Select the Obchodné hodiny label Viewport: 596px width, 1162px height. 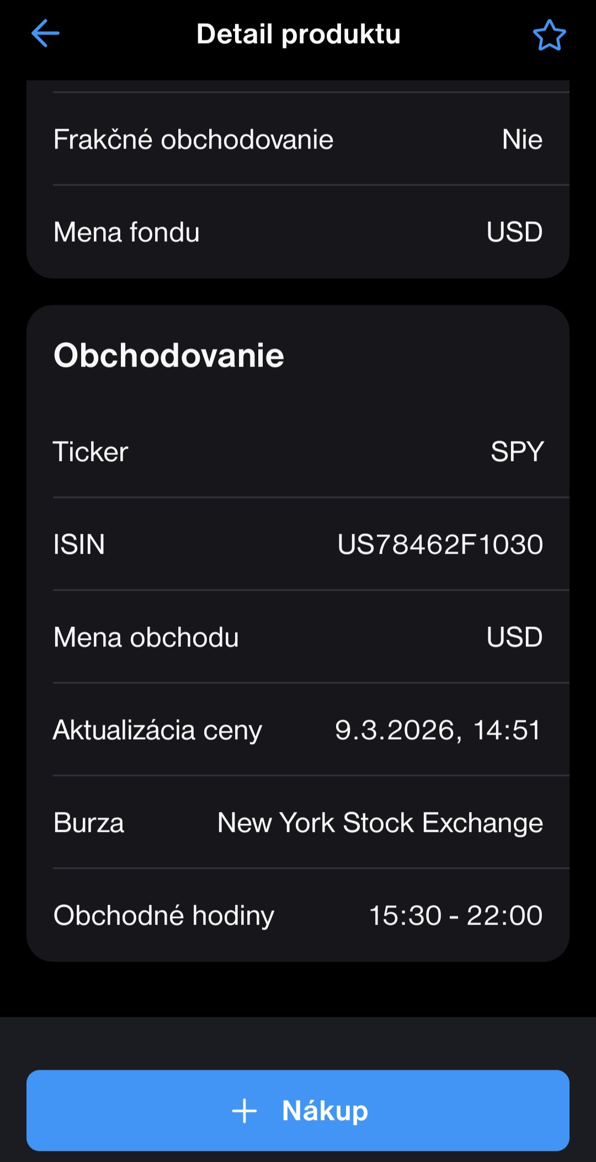point(163,915)
